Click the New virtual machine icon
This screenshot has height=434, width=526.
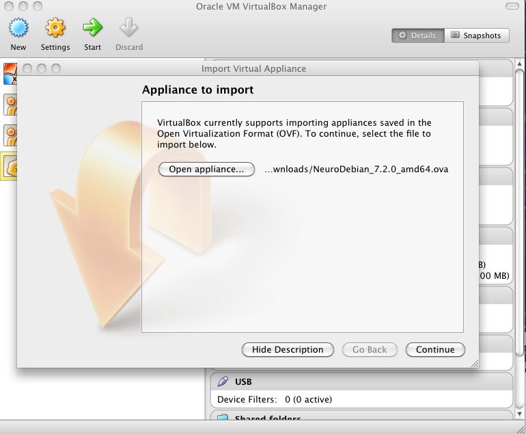pyautogui.click(x=18, y=28)
